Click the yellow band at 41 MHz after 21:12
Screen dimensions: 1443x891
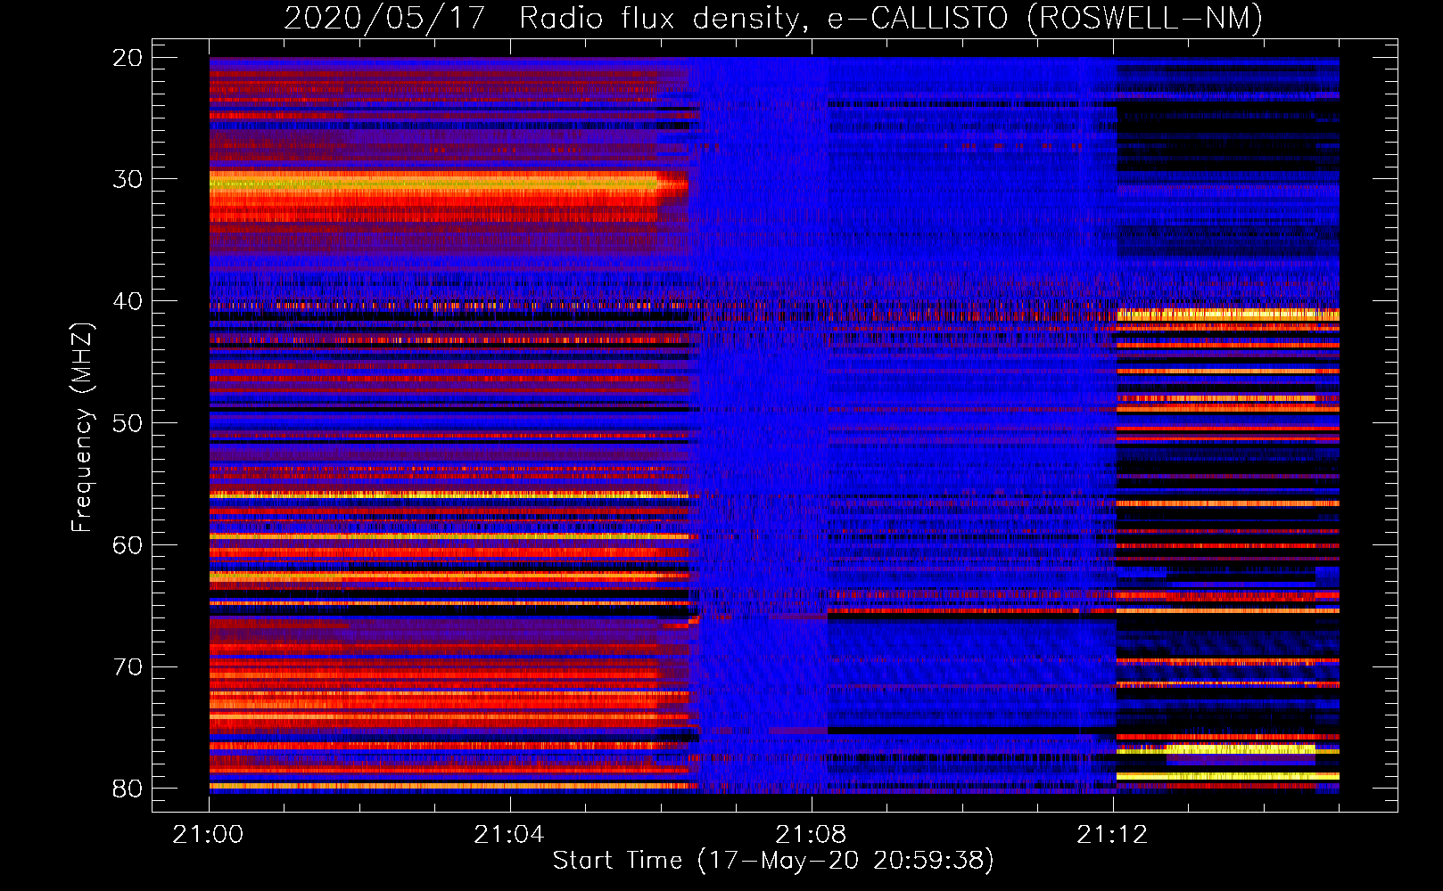1228,315
